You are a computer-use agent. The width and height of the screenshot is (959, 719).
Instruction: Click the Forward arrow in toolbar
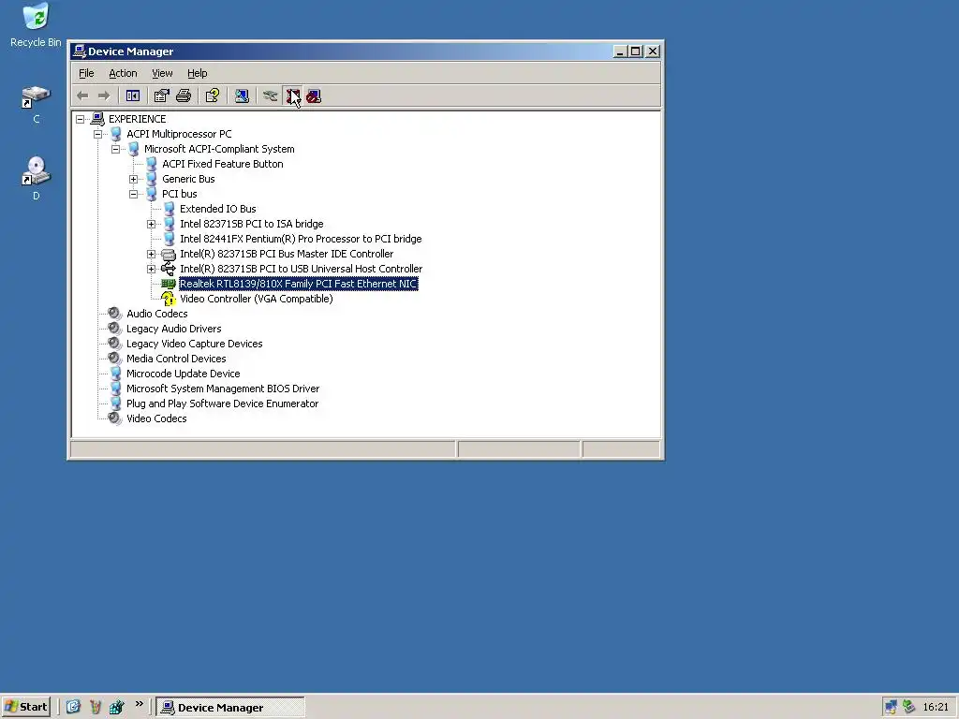[x=104, y=96]
